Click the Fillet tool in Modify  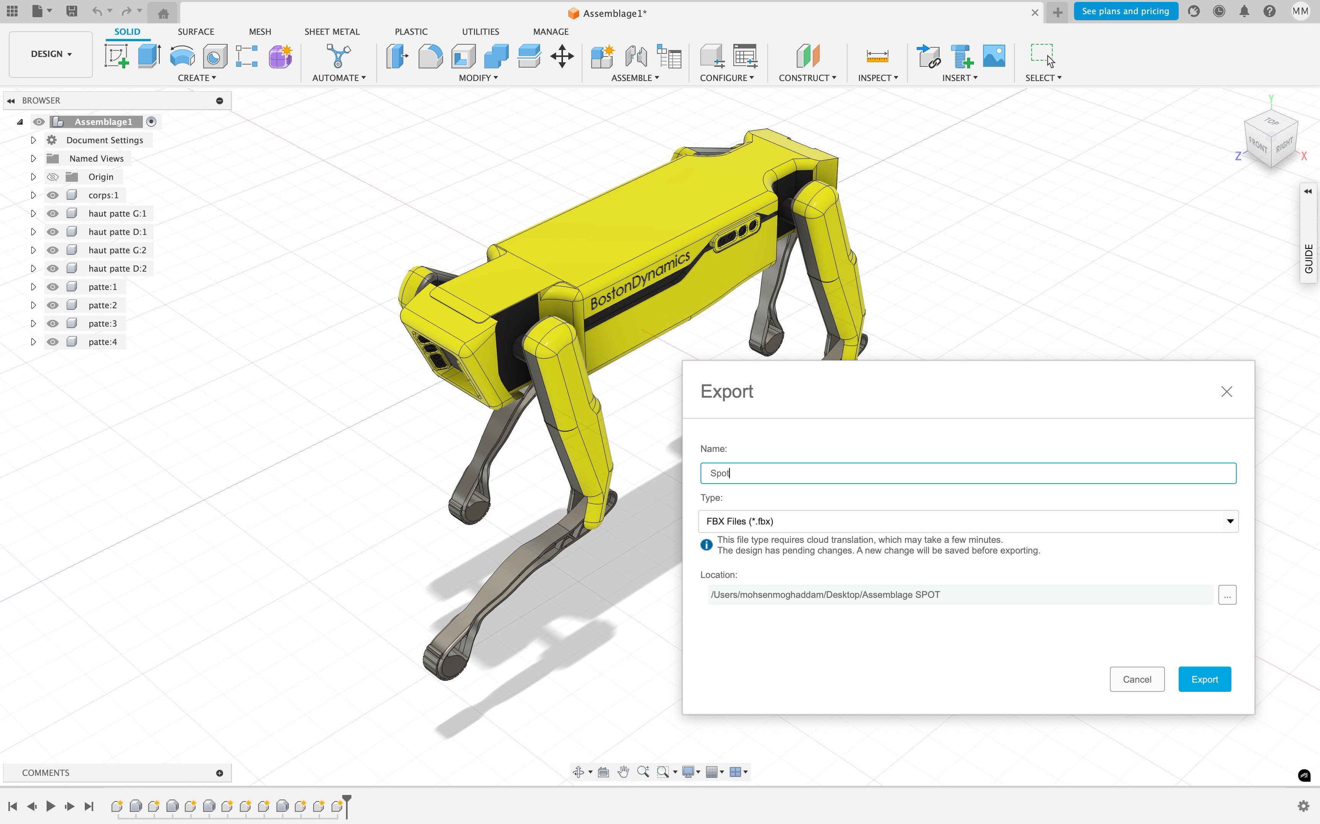coord(430,57)
